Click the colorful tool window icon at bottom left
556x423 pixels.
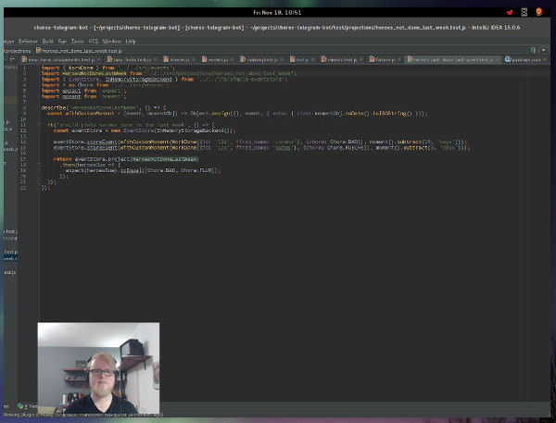[20, 406]
